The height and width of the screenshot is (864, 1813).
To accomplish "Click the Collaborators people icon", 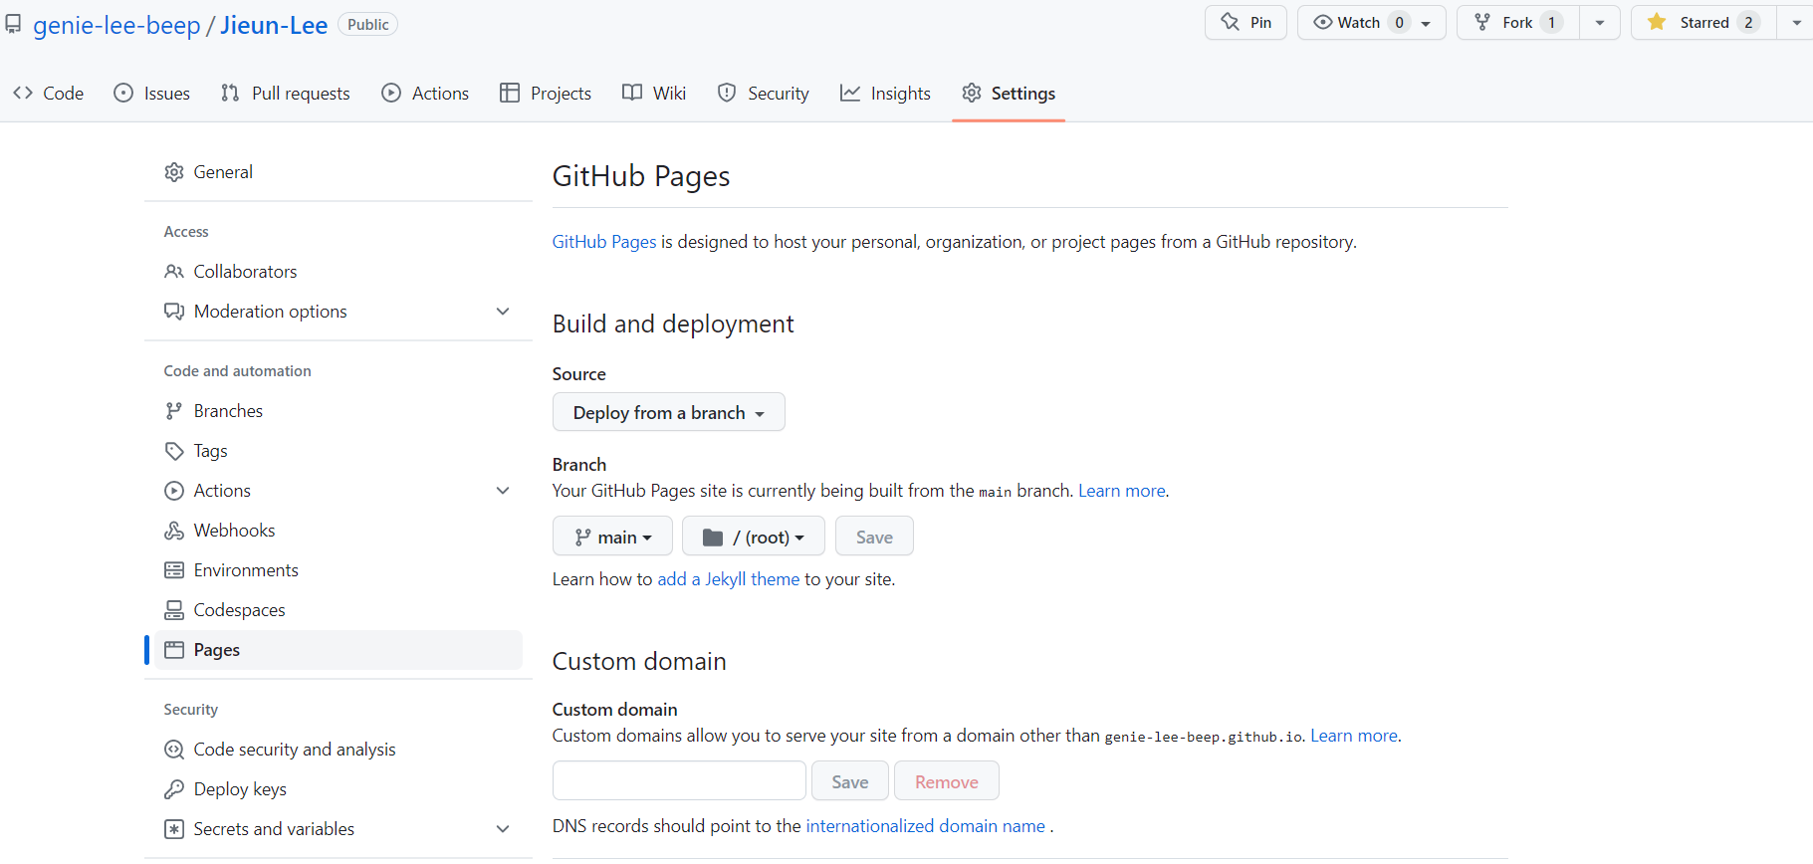I will click(x=174, y=272).
